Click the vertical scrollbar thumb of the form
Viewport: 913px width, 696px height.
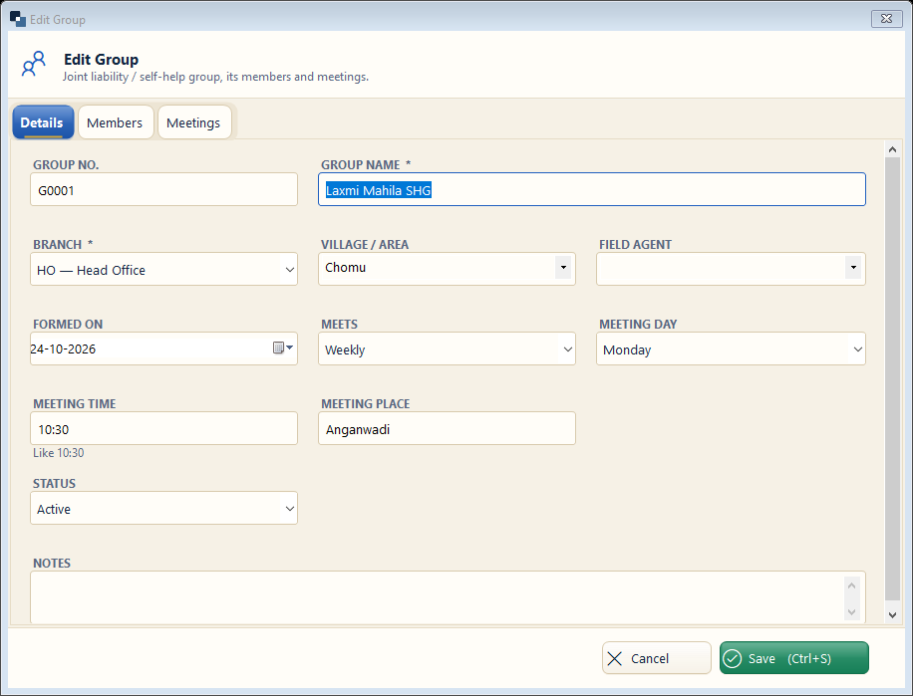tap(892, 378)
